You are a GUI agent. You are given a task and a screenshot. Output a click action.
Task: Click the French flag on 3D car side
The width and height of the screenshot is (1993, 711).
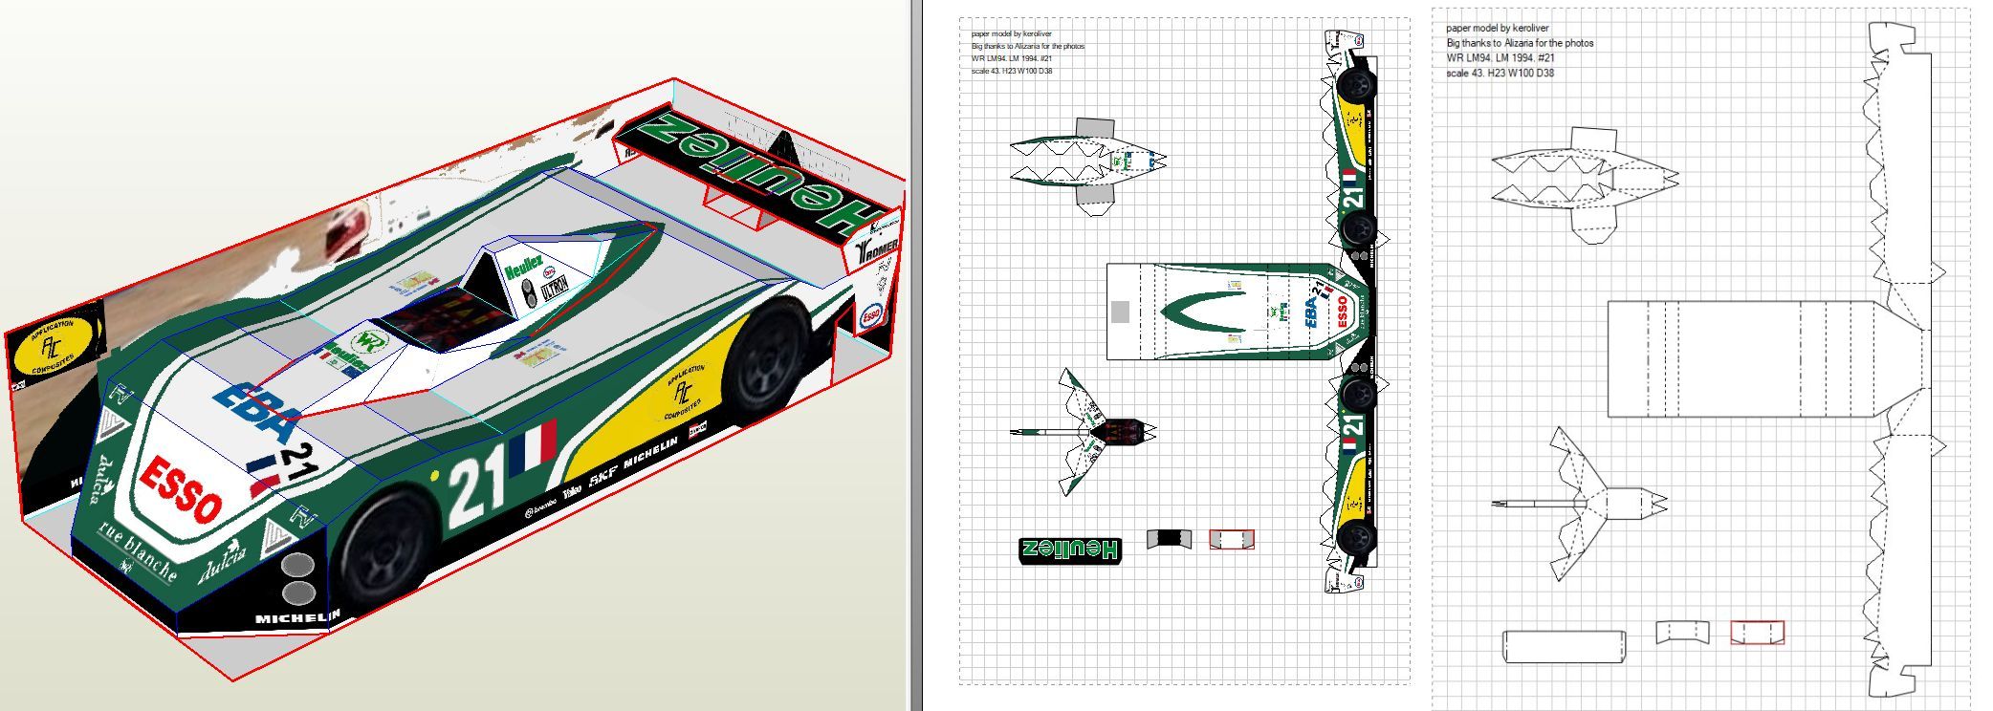tap(533, 448)
